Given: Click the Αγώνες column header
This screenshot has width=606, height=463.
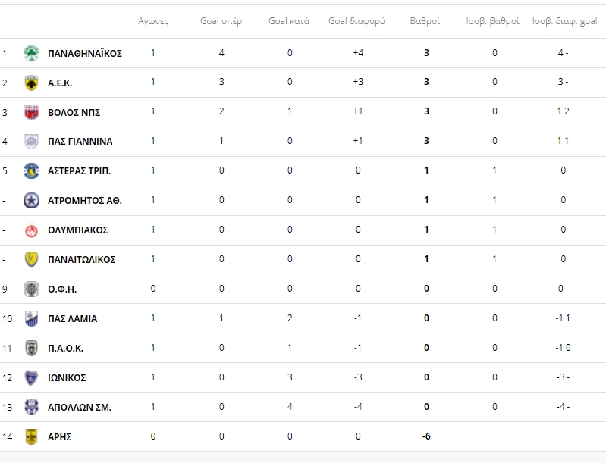Looking at the screenshot, I should [x=153, y=21].
